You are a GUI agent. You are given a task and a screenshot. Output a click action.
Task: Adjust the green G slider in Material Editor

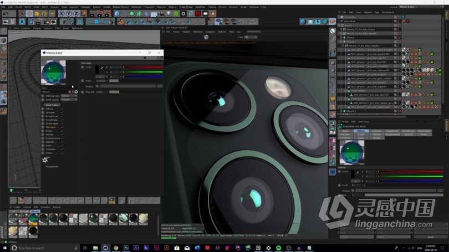click(142, 72)
